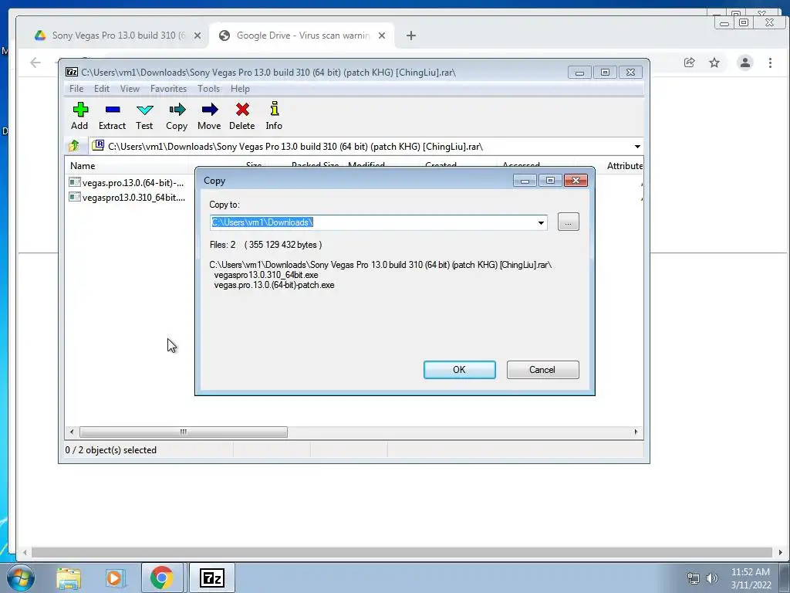Select the vegaspro13.0.310_64bit file row
Image resolution: width=790 pixels, height=593 pixels.
click(x=127, y=197)
